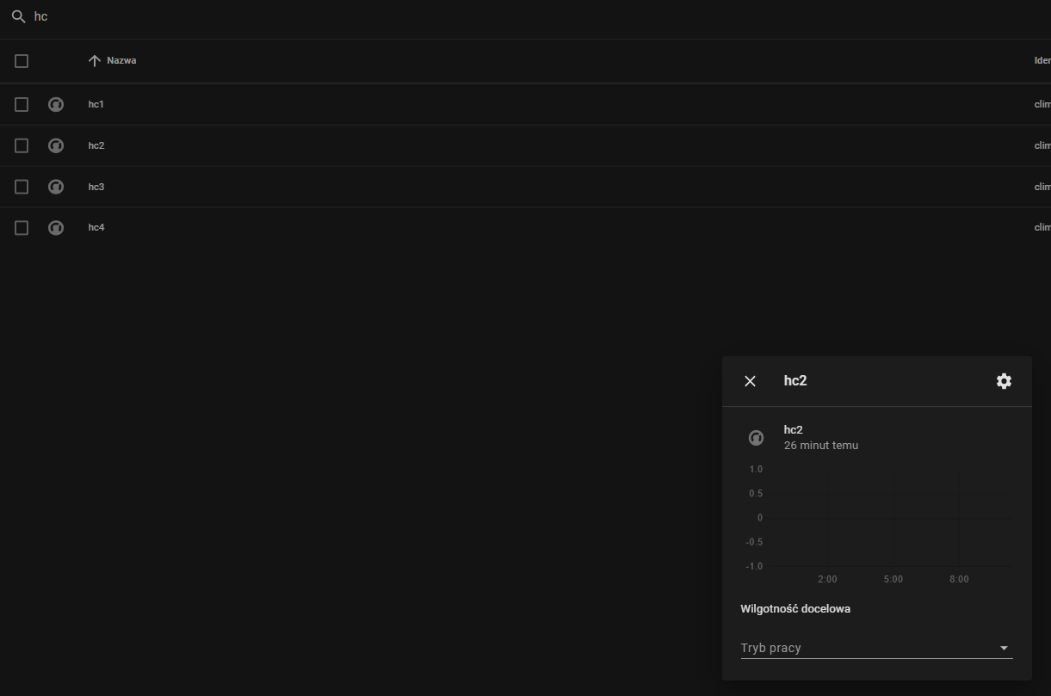
Task: Toggle the select-all header checkbox
Action: 22,61
